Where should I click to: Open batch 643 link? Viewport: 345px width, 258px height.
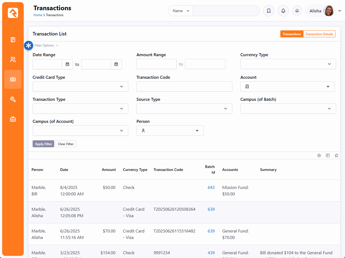coord(211,188)
